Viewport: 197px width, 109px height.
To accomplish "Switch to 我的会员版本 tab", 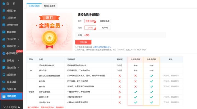I will (x=50, y=6).
